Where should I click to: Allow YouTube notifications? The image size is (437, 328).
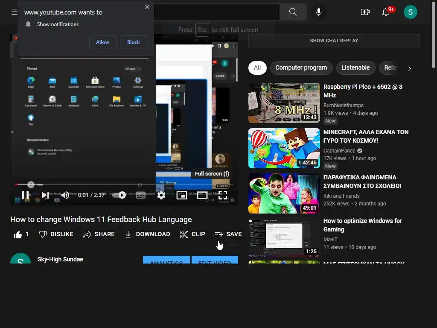point(102,42)
